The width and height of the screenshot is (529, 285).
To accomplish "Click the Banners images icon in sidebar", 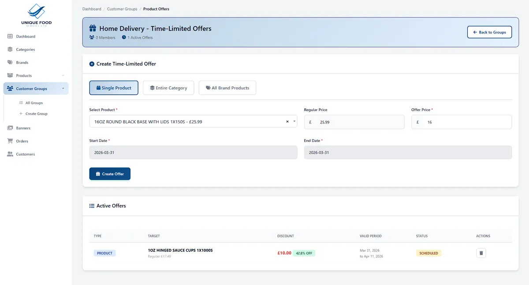I will (x=10, y=128).
